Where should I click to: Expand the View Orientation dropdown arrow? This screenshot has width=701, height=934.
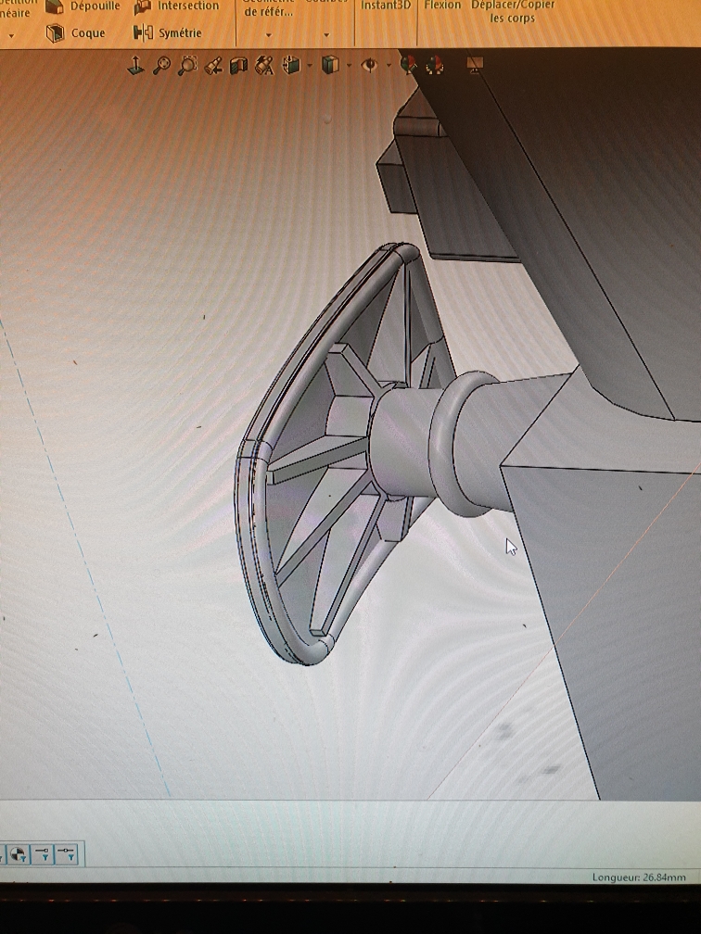309,66
